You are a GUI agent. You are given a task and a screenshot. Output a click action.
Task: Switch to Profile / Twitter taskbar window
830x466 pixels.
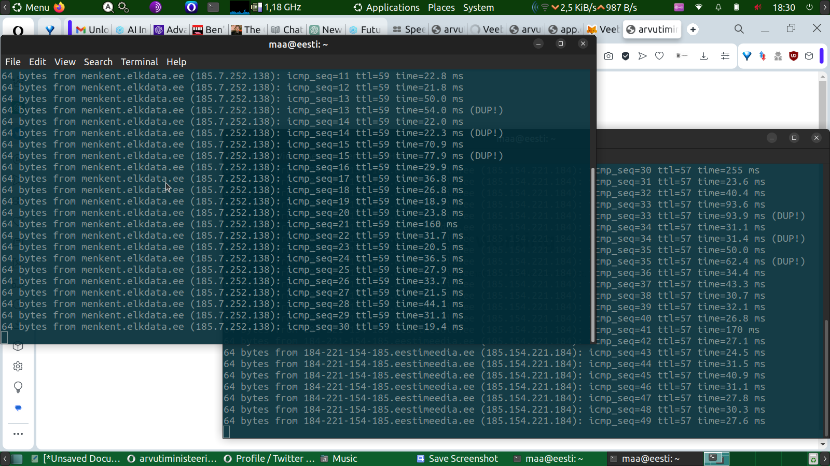pyautogui.click(x=269, y=459)
